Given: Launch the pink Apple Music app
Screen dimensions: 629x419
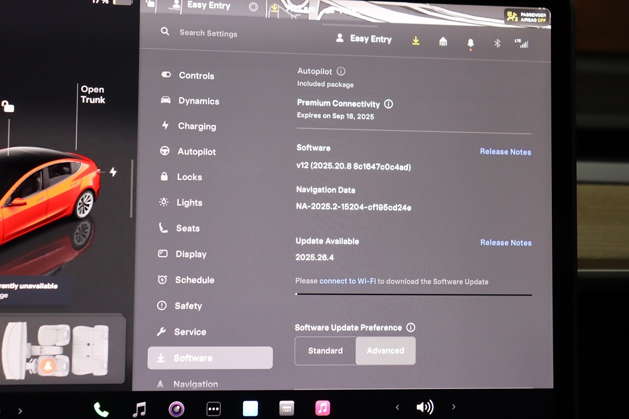Looking at the screenshot, I should [x=322, y=408].
